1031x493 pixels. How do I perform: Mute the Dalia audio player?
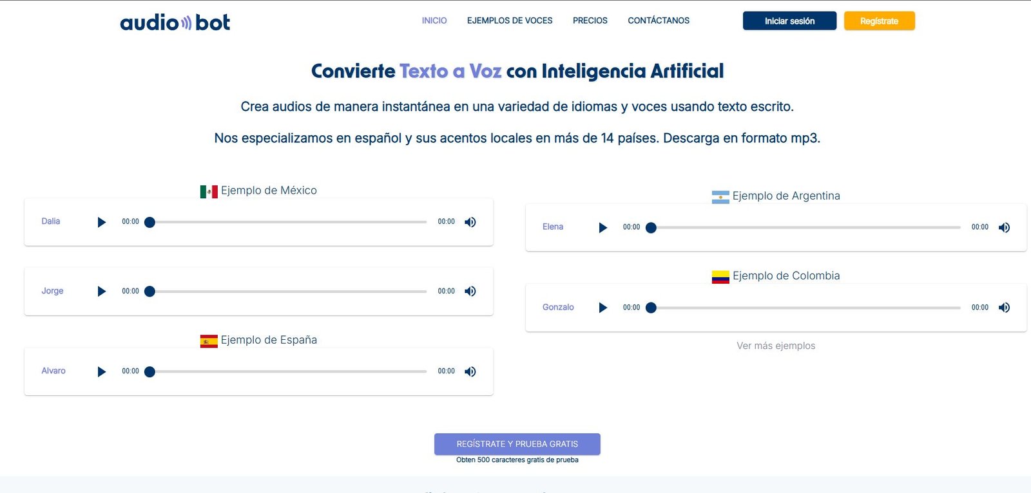coord(470,222)
